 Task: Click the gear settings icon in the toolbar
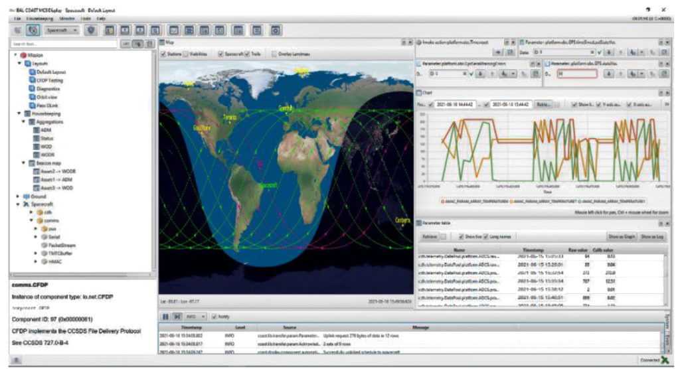coord(276,30)
